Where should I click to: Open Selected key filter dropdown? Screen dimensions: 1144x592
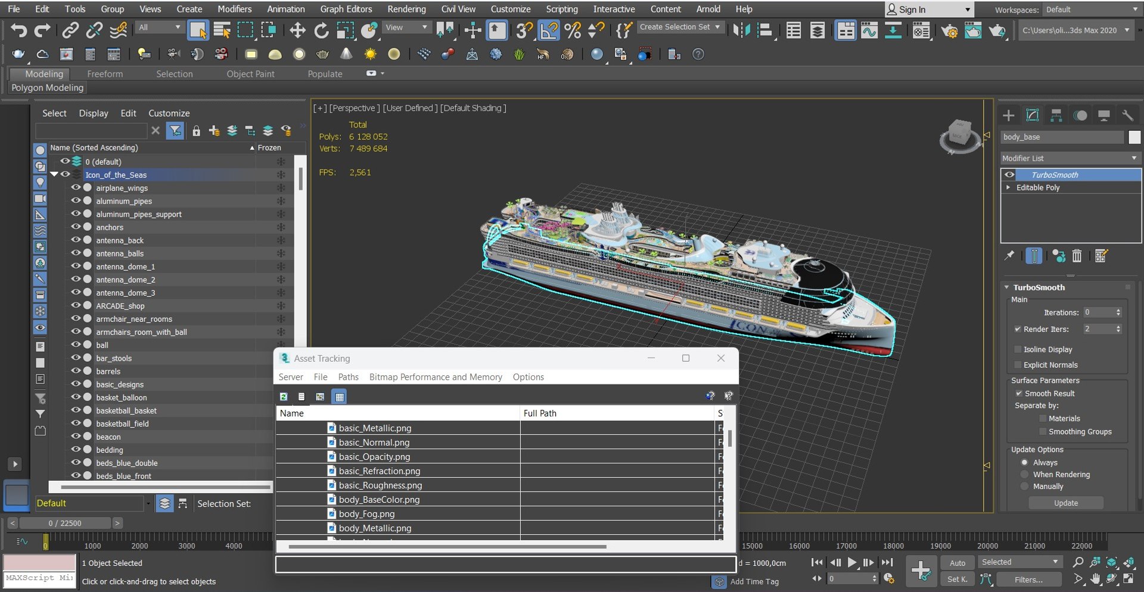pos(1019,562)
